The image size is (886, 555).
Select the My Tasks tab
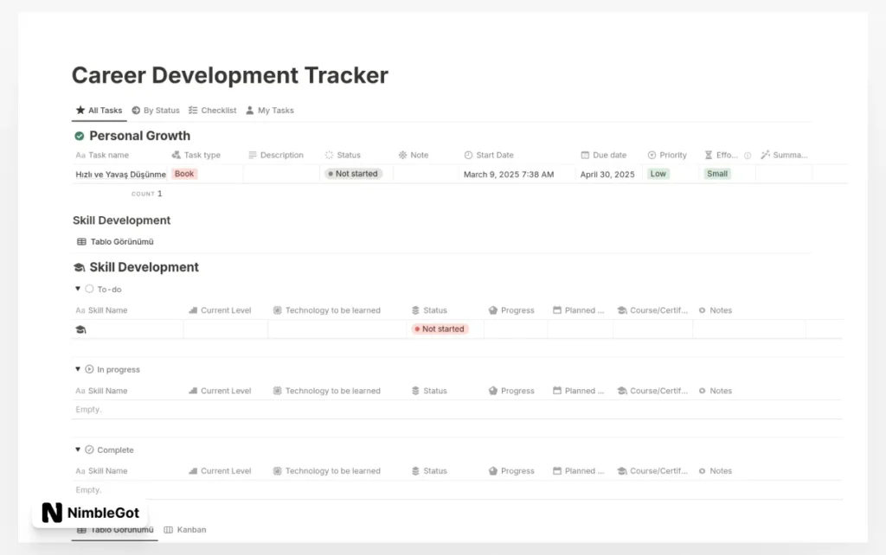tap(270, 110)
